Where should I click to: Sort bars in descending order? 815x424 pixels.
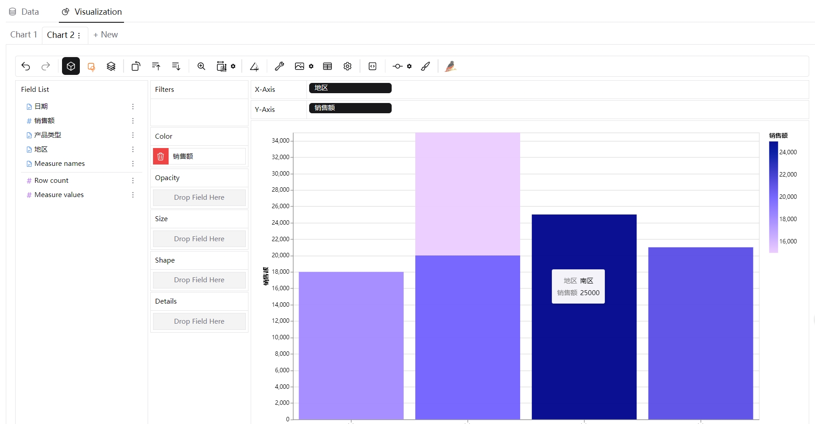[x=176, y=66]
